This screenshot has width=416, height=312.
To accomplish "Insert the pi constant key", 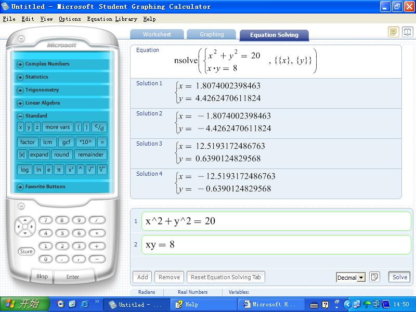I will (x=59, y=170).
